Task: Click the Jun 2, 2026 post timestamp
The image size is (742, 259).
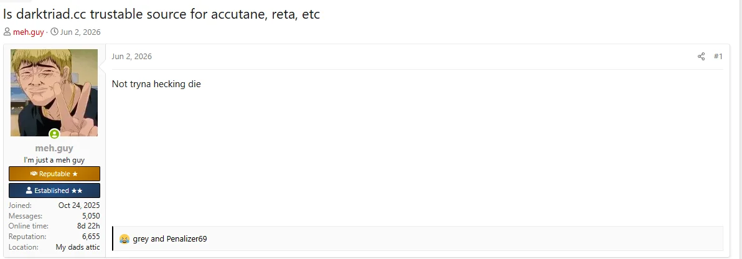Action: coord(131,57)
